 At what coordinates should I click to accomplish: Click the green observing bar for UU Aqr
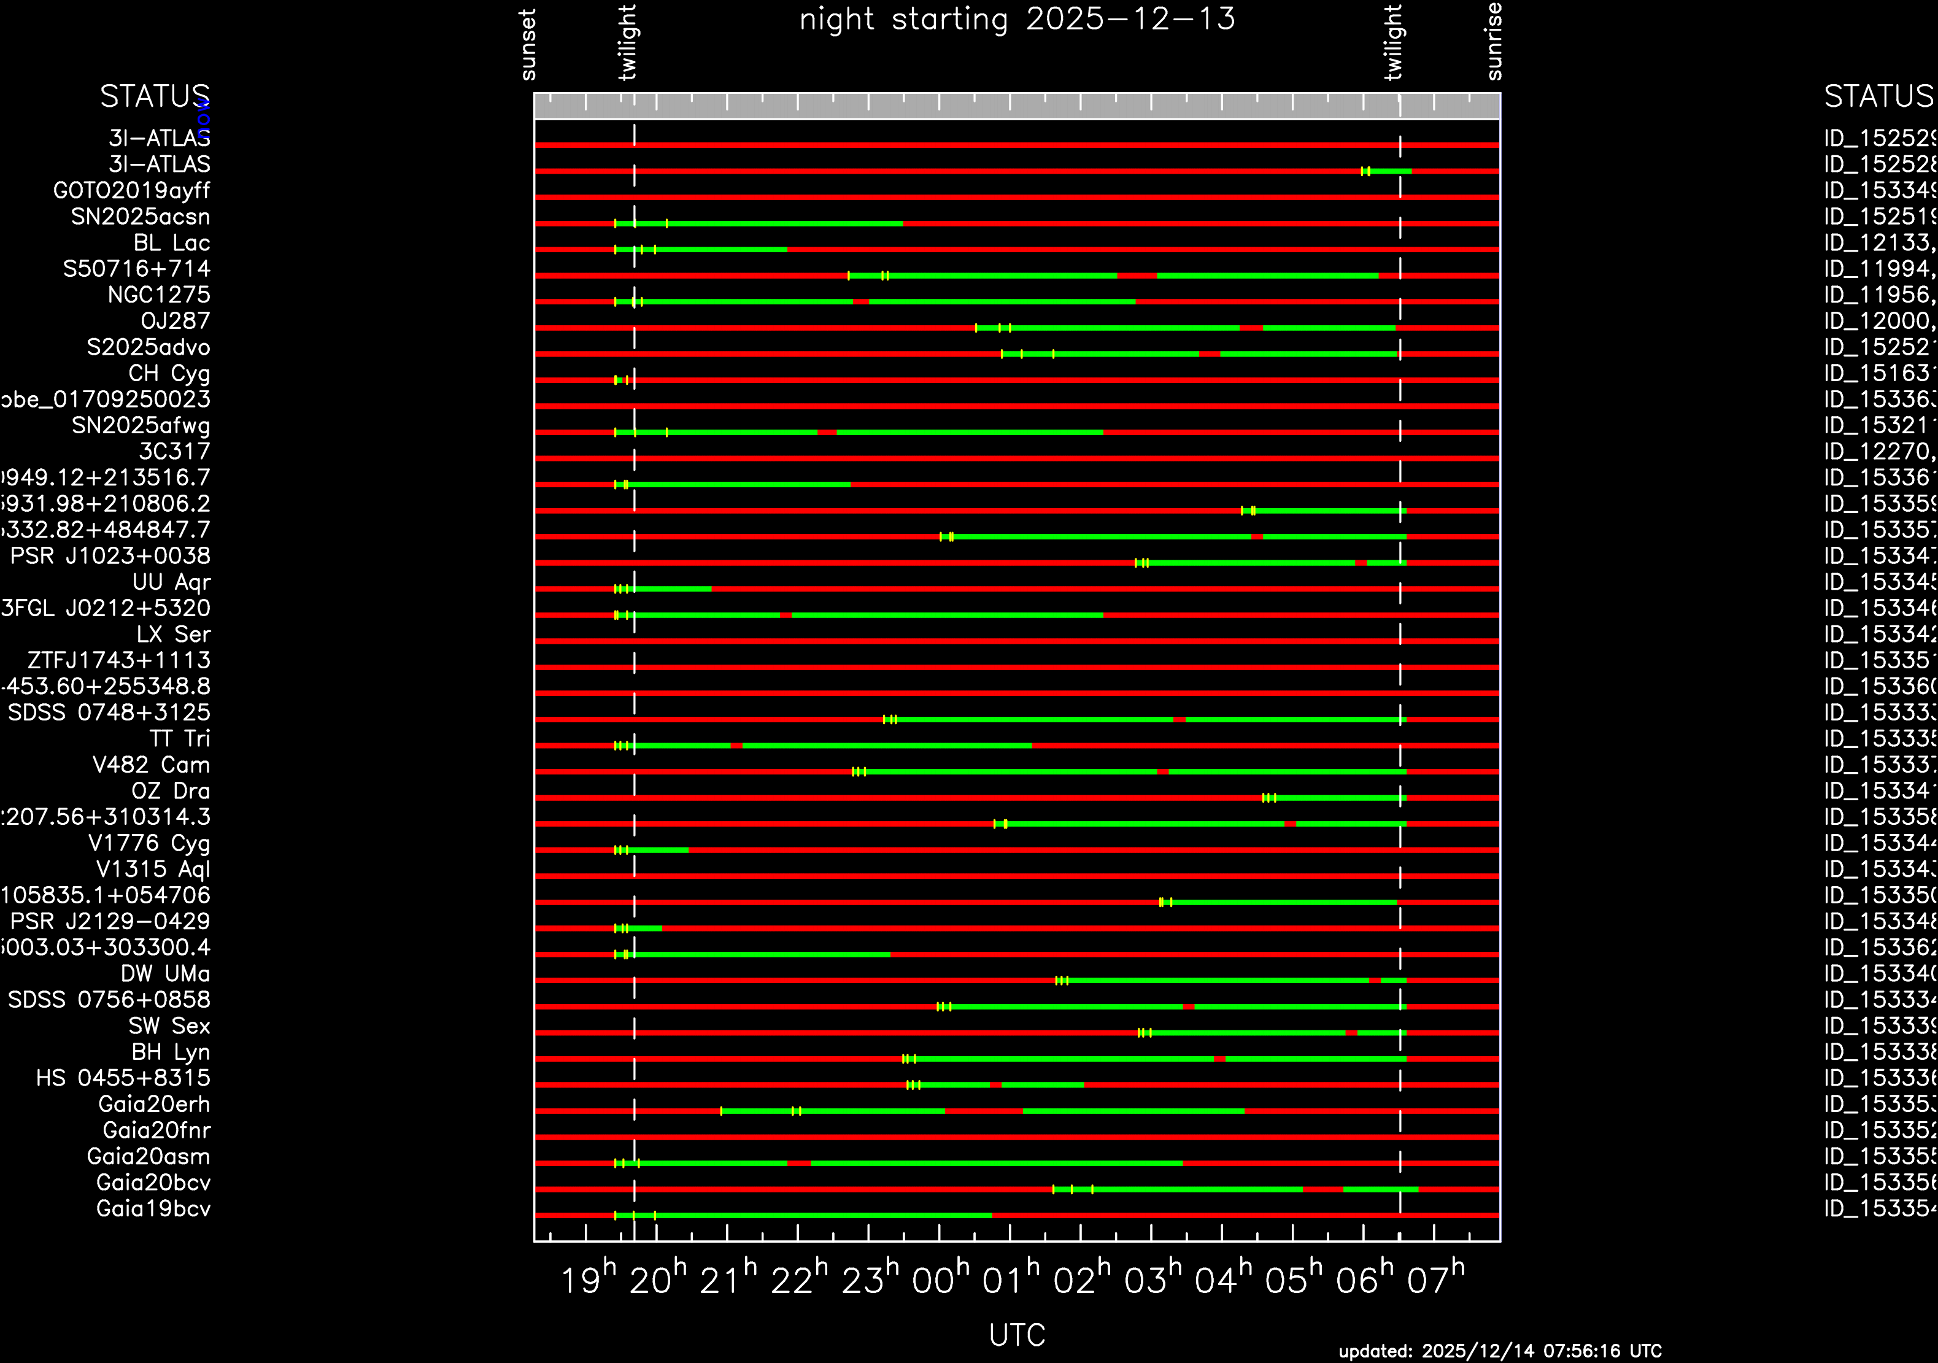click(674, 589)
